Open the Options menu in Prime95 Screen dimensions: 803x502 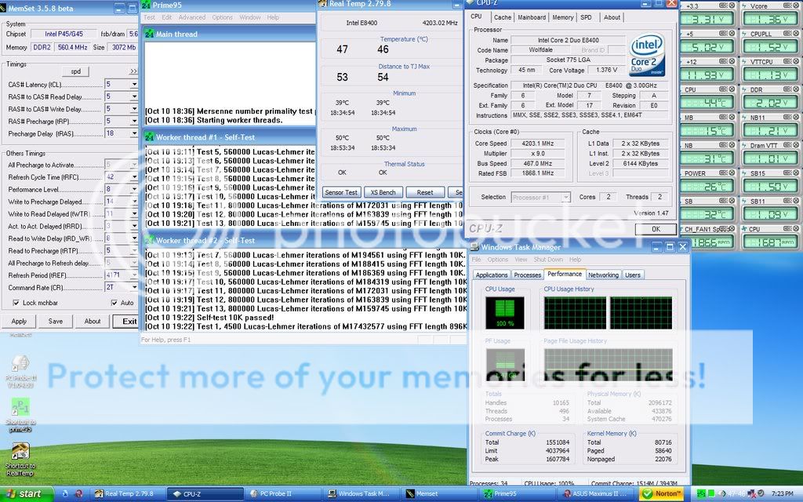pyautogui.click(x=222, y=17)
